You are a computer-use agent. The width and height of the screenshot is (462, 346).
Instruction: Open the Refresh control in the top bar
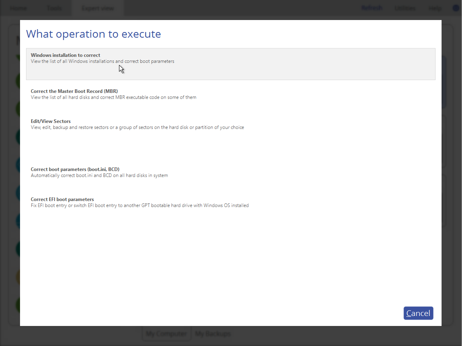tap(371, 8)
